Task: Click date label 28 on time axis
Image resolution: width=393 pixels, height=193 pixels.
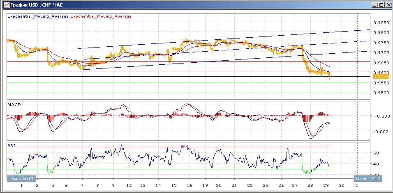Action: click(310, 186)
